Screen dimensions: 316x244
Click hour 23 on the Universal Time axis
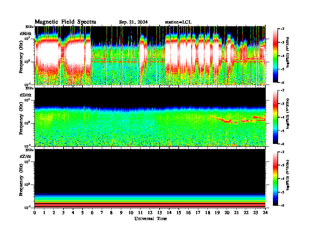coord(255,213)
